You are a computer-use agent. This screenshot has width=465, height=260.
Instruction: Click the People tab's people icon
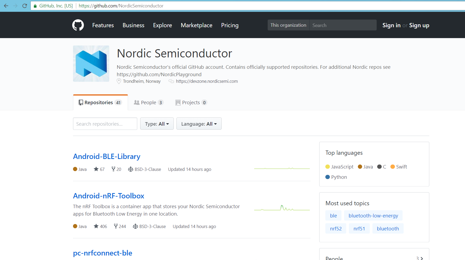point(136,102)
